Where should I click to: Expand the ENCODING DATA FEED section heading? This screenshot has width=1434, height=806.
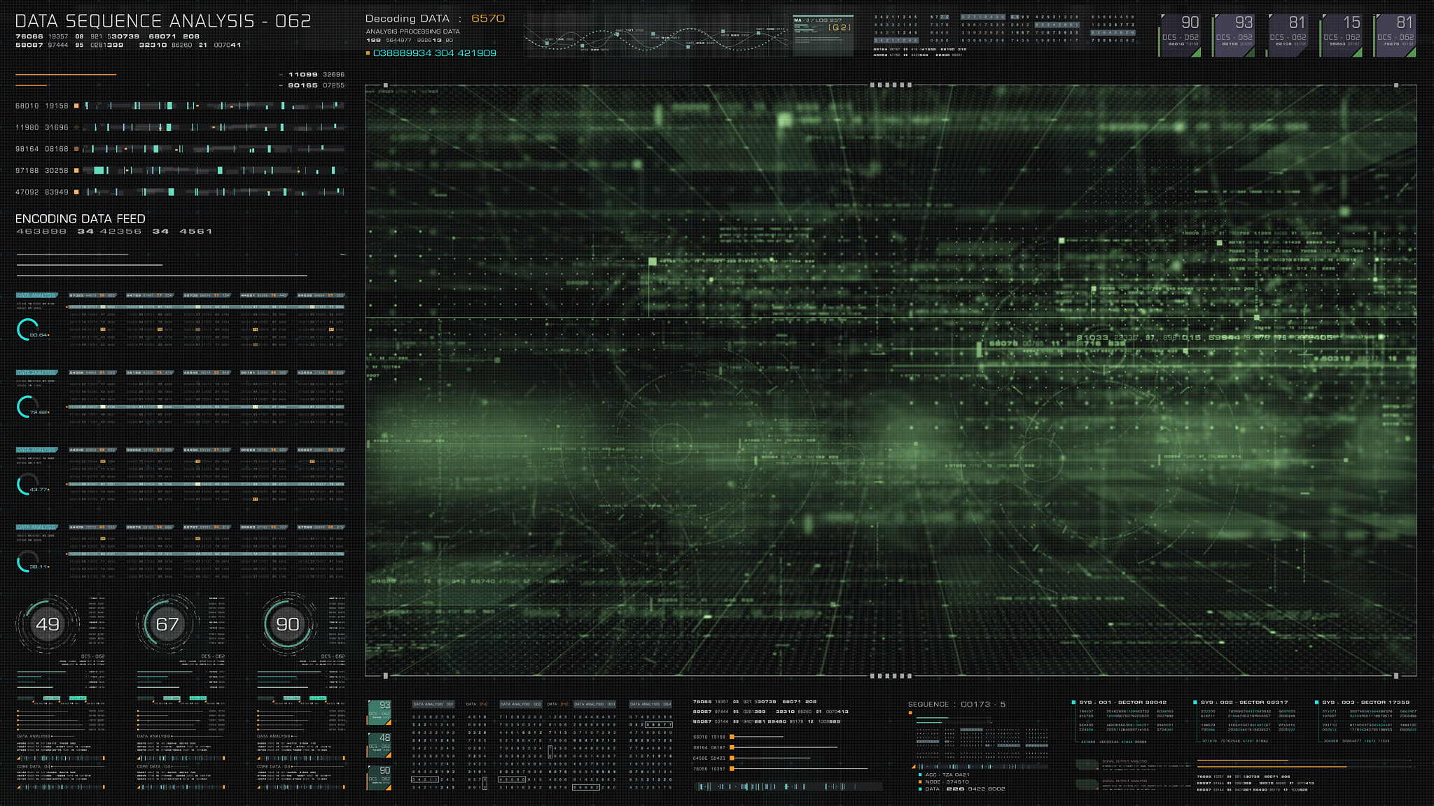tap(80, 219)
